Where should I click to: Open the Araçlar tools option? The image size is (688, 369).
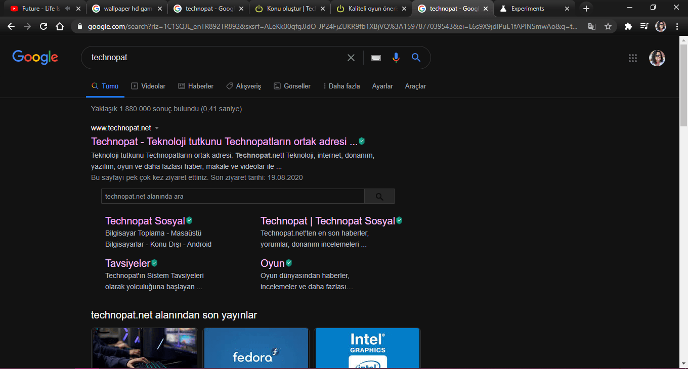[415, 86]
